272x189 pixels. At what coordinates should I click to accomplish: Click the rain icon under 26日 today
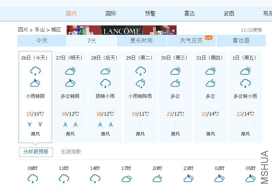tap(36, 71)
